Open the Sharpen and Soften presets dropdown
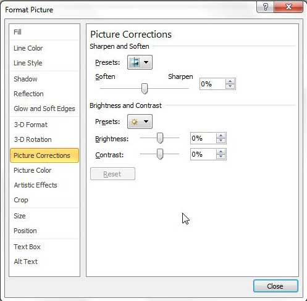Image resolution: width=307 pixels, height=301 pixels. (140, 62)
